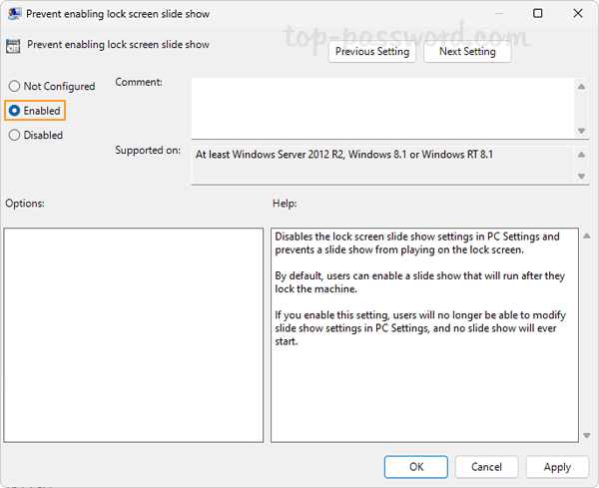This screenshot has height=488, width=599.
Task: Click the Comment box scroll down arrow
Action: click(x=581, y=130)
